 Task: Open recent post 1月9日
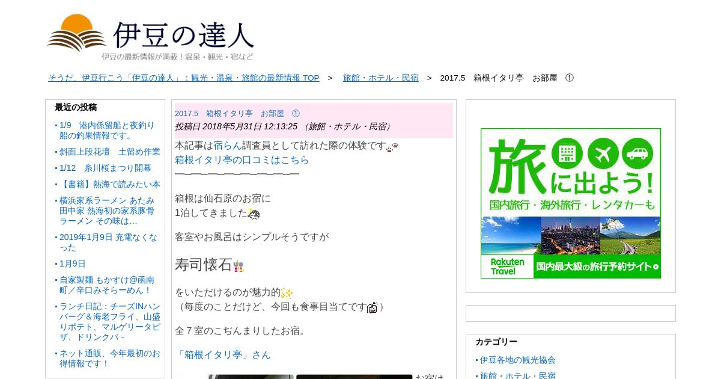73,263
